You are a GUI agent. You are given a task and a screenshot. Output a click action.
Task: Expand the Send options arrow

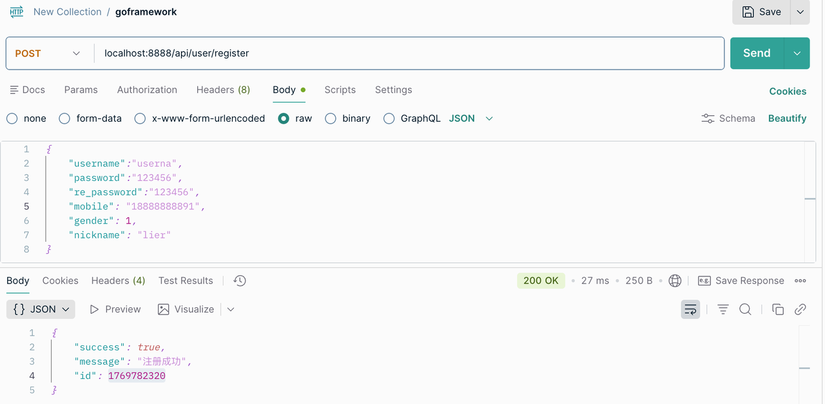tap(797, 53)
